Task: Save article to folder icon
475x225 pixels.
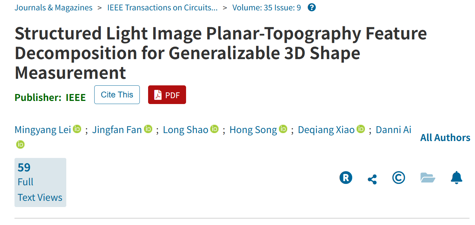Action: coord(428,178)
